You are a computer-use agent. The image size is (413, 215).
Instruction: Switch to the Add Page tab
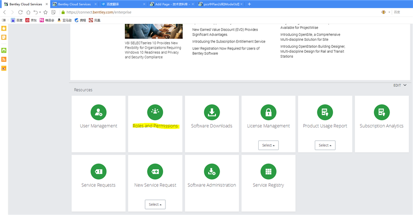(172, 4)
